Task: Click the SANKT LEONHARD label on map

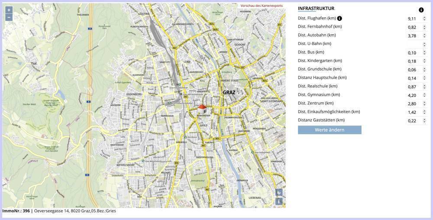Action: [x=271, y=101]
